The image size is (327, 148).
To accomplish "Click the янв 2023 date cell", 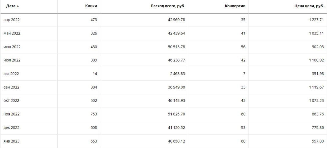I will (12, 141).
